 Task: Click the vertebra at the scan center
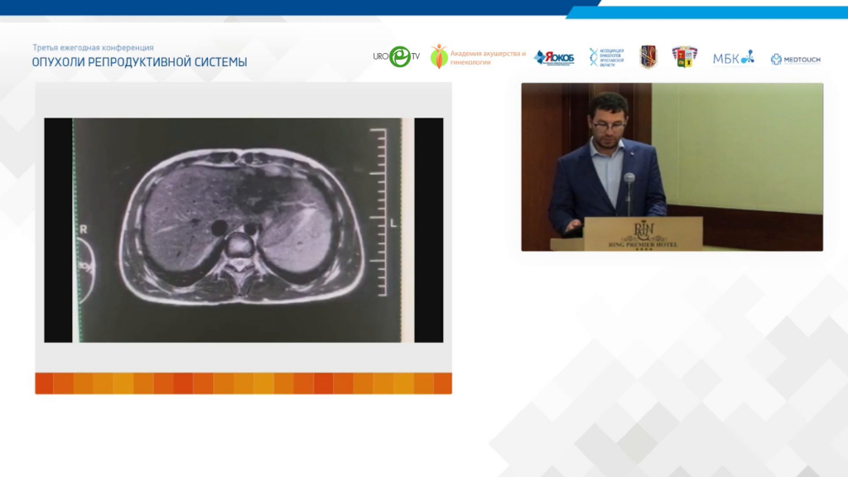tap(242, 246)
